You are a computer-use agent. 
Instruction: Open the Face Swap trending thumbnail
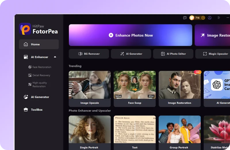135,89
